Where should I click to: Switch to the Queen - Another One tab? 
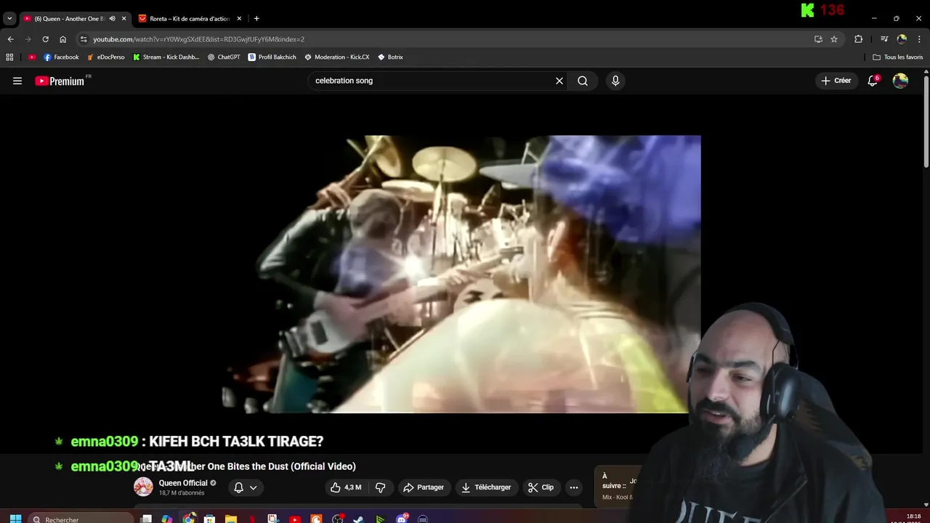click(x=69, y=18)
